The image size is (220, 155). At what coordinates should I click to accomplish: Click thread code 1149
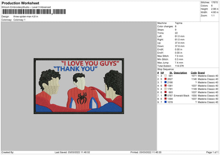194,89
